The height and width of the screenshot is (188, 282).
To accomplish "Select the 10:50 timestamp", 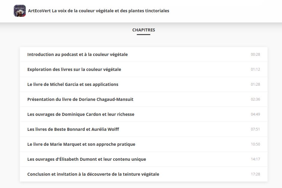I will pos(255,144).
